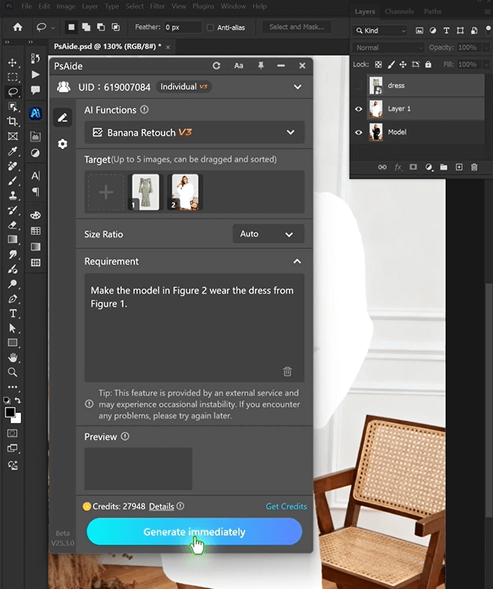This screenshot has width=493, height=589.
Task: Click the Home icon in options bar
Action: [x=17, y=27]
